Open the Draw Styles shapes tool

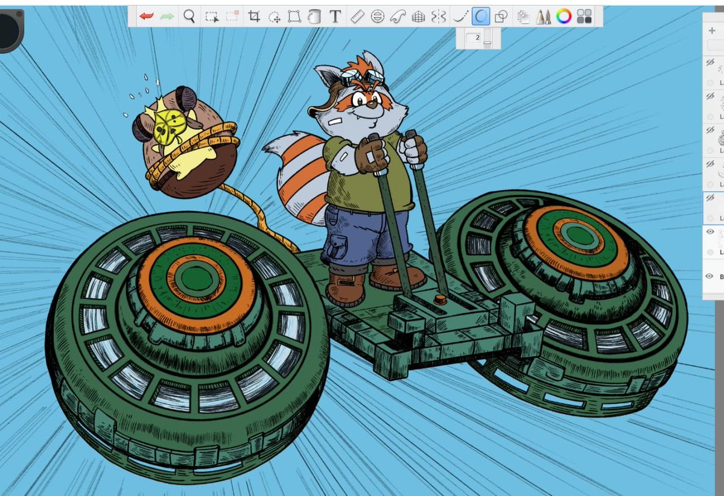point(501,16)
